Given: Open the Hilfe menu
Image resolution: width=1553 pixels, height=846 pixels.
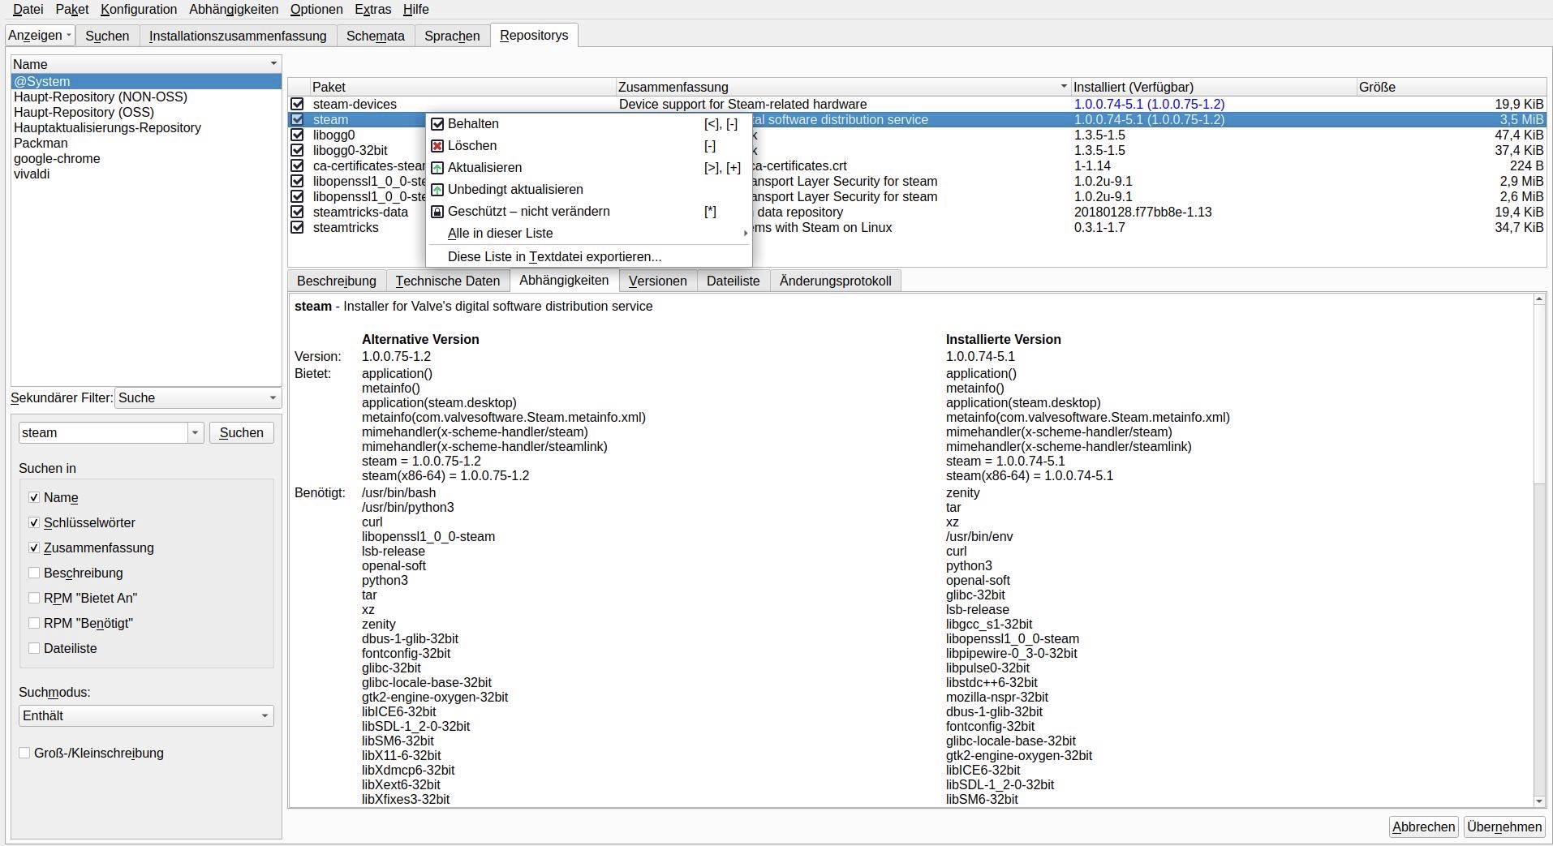Looking at the screenshot, I should [416, 10].
